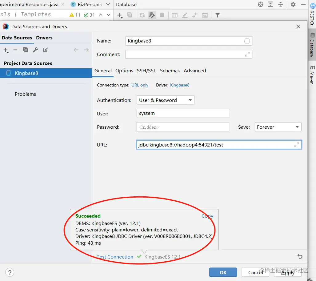316x281 pixels.
Task: Expand the URL field editor
Action: (x=296, y=145)
